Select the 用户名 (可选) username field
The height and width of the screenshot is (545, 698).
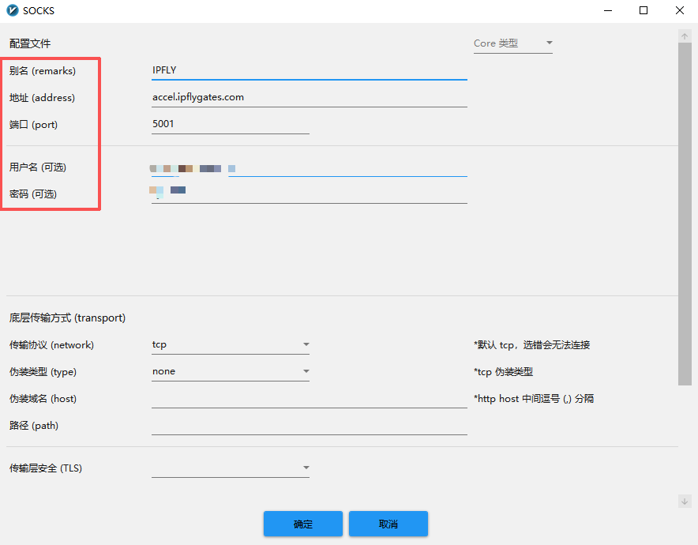coord(347,168)
